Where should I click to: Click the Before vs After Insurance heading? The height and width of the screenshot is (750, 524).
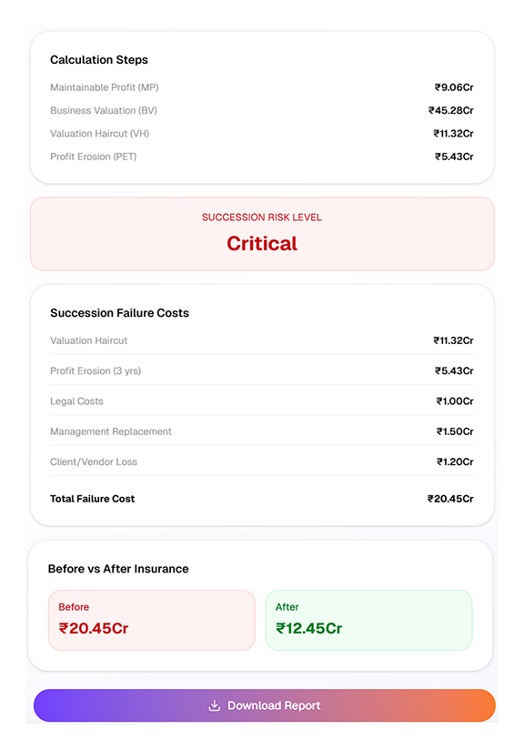[x=118, y=569]
